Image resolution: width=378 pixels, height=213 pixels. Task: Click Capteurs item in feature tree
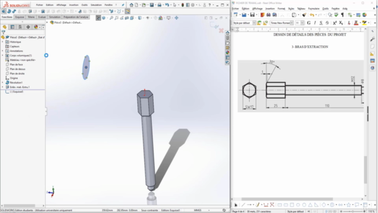[14, 46]
